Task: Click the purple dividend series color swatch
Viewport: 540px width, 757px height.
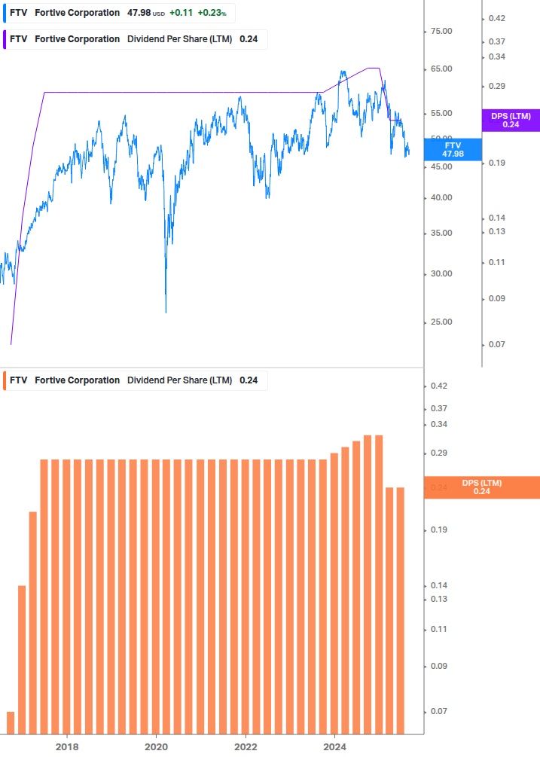Action: pyautogui.click(x=5, y=38)
